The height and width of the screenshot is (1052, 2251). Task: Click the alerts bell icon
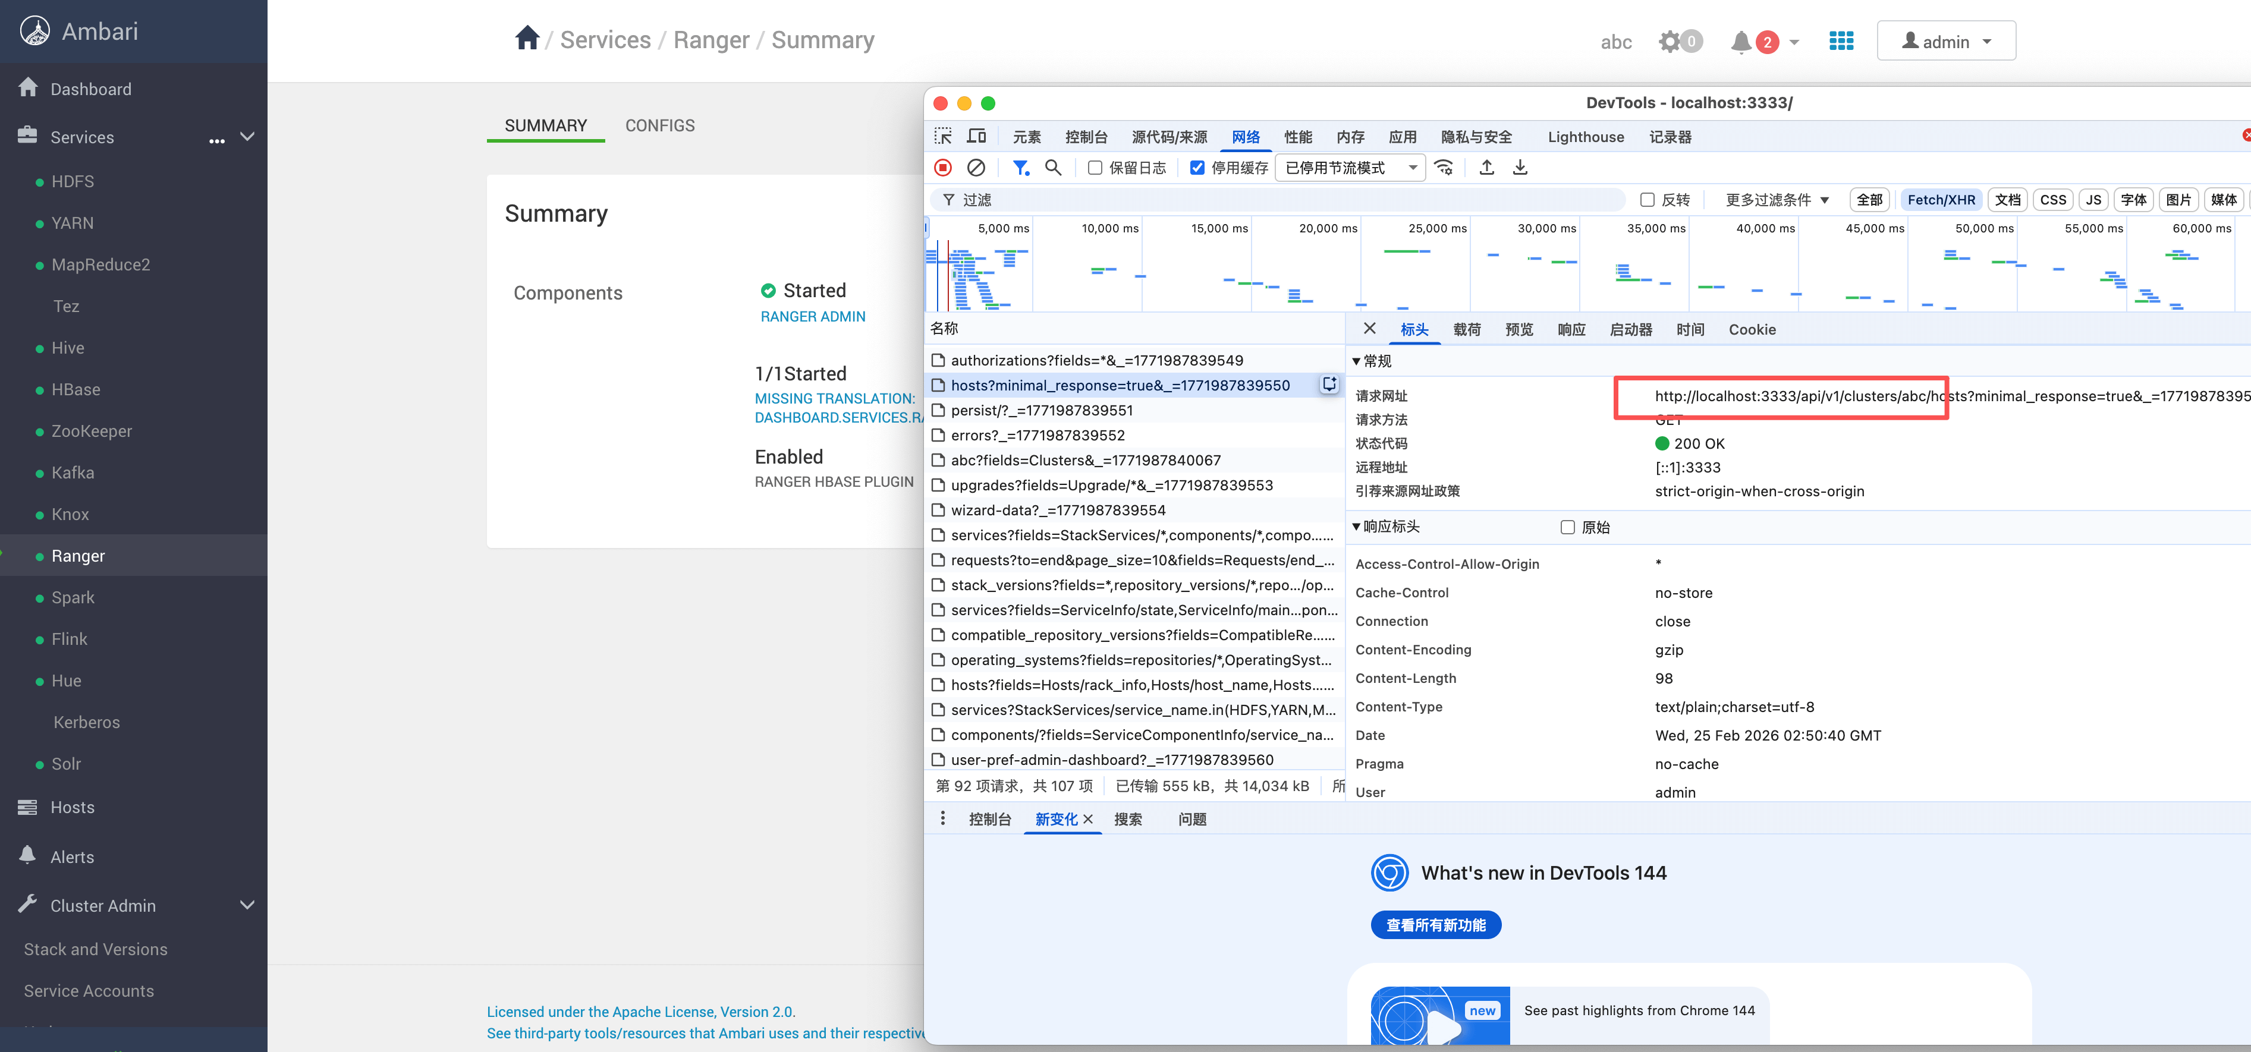tap(1741, 41)
